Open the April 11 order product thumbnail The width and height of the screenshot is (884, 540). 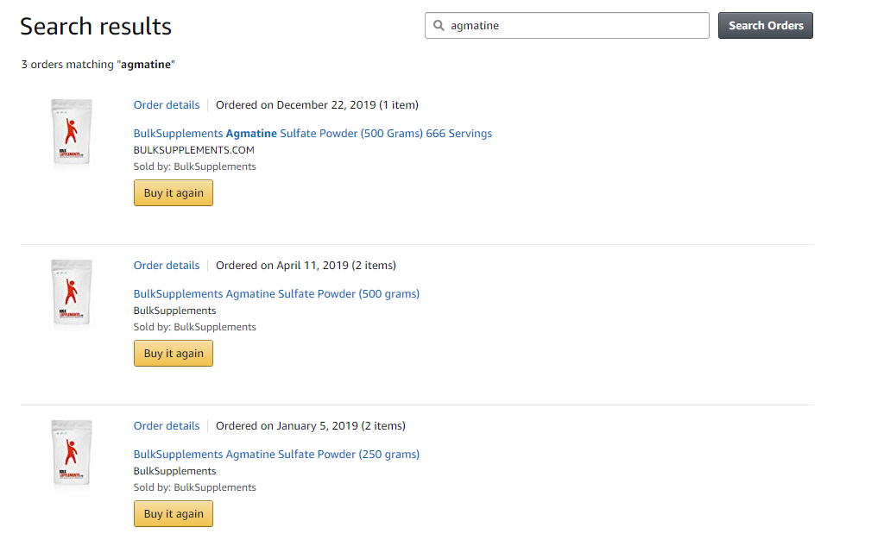pyautogui.click(x=72, y=293)
